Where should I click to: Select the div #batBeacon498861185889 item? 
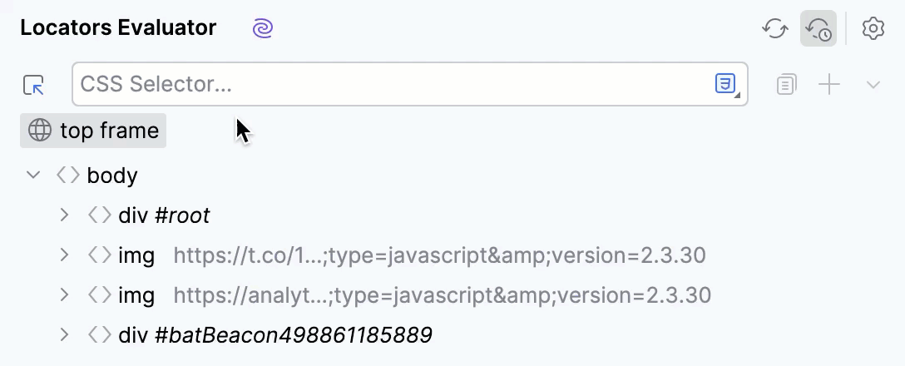coord(274,335)
